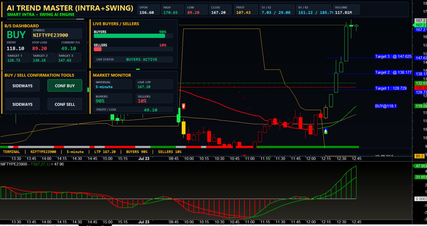Image resolution: width=427 pixels, height=226 pixels.
Task: Click the LOW 89.20 header cell
Action: tap(196, 10)
